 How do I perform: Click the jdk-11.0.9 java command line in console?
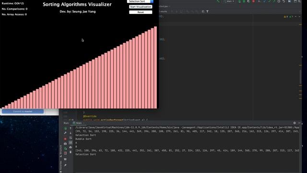[187, 127]
